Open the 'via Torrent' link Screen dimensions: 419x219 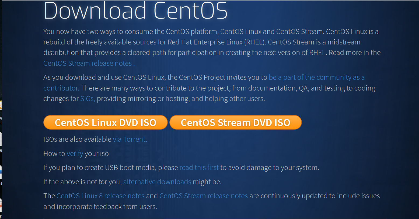click(x=130, y=139)
